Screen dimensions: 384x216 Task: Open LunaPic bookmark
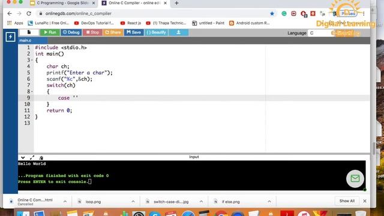(49, 23)
